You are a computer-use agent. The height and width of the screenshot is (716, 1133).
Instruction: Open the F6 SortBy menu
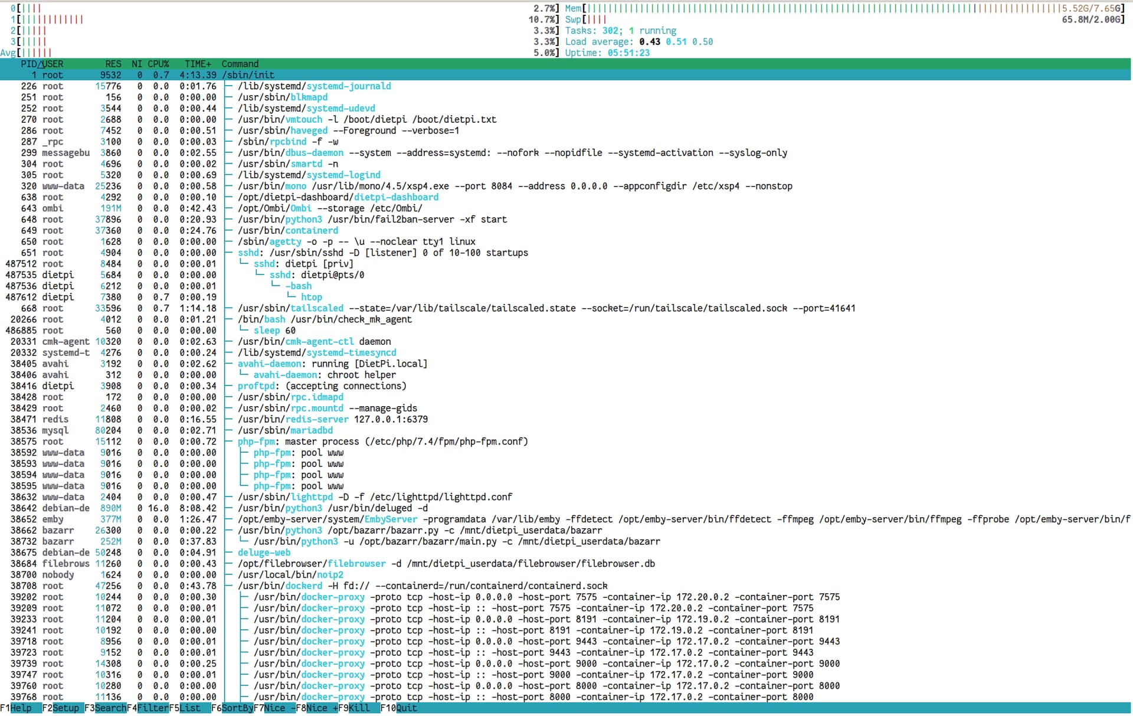(233, 708)
